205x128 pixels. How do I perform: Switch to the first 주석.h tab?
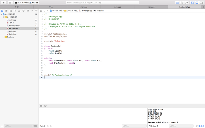(x=17, y=7)
